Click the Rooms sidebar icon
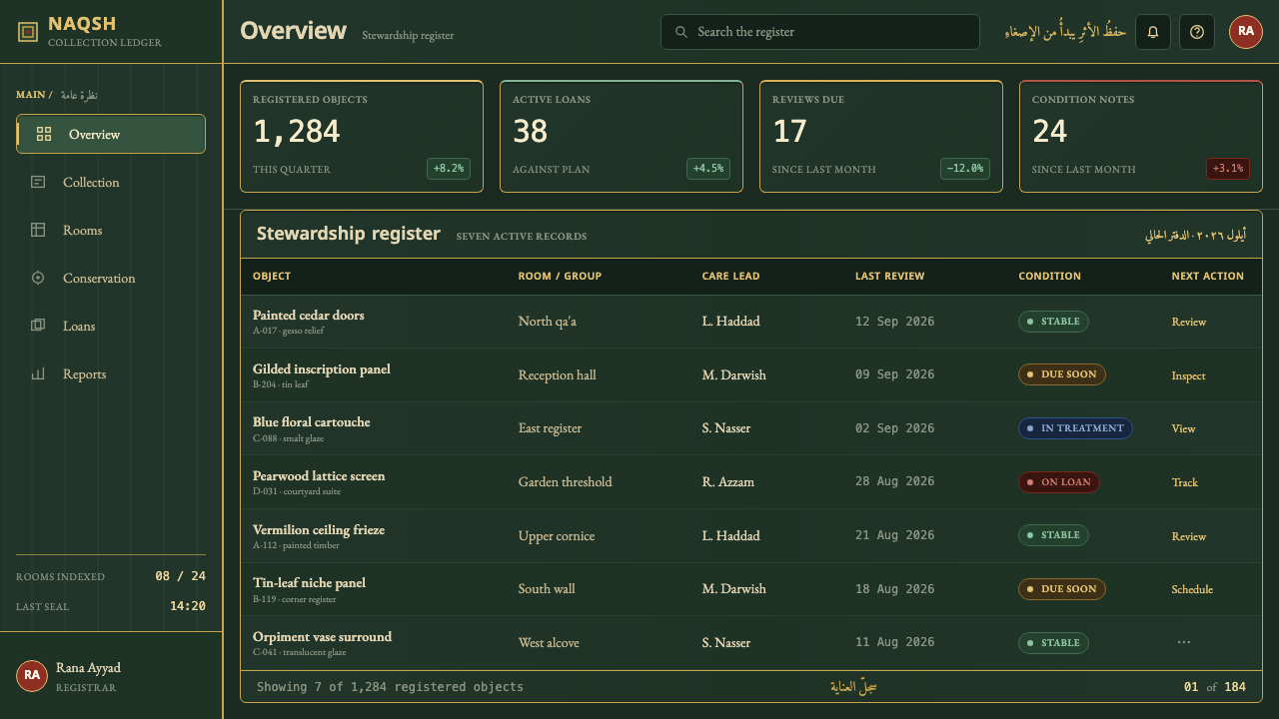This screenshot has width=1279, height=719. click(38, 230)
